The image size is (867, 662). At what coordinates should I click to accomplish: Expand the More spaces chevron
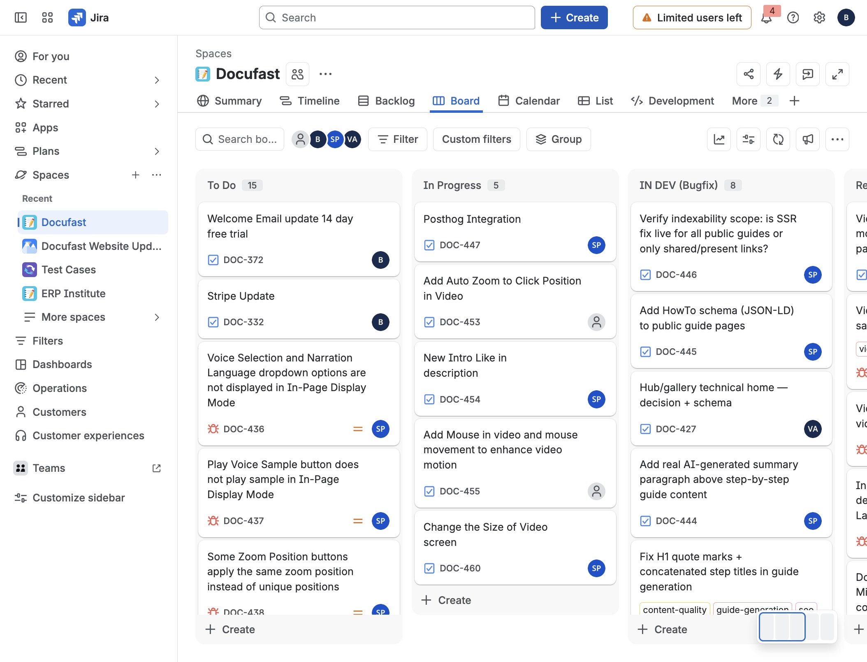tap(157, 317)
